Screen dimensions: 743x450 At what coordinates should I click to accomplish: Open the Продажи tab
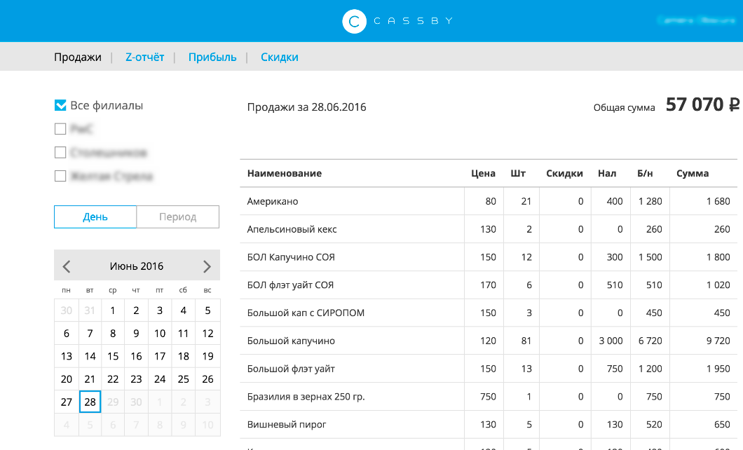[x=78, y=57]
